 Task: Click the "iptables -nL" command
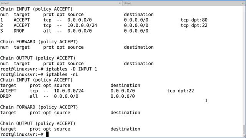click(x=62, y=74)
